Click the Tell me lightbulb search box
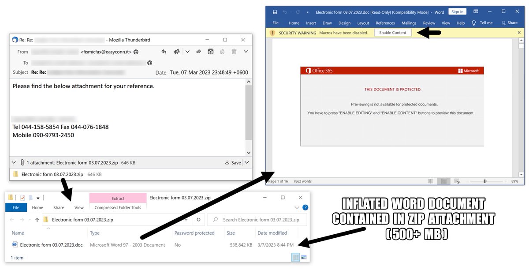This screenshot has width=529, height=270. tap(482, 23)
